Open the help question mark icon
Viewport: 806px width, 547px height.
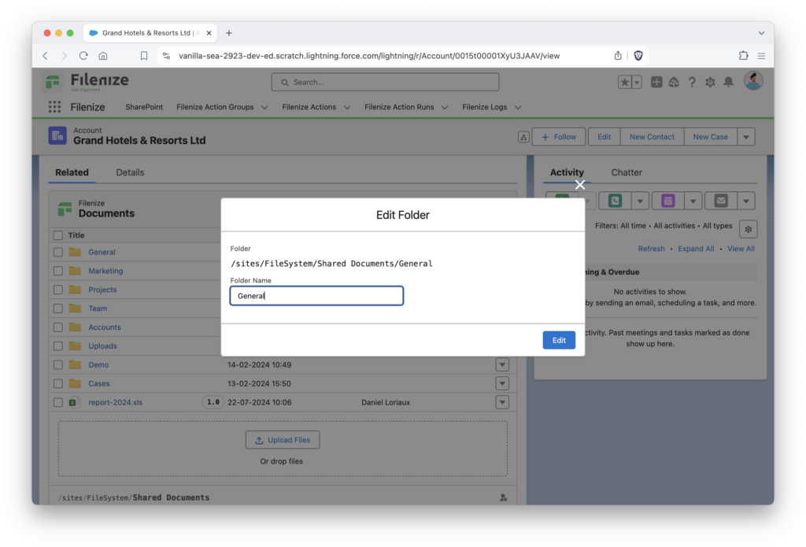(x=692, y=82)
